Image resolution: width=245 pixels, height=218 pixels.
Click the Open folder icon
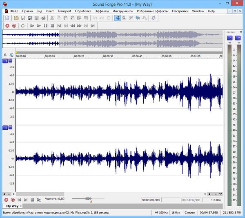point(16,18)
